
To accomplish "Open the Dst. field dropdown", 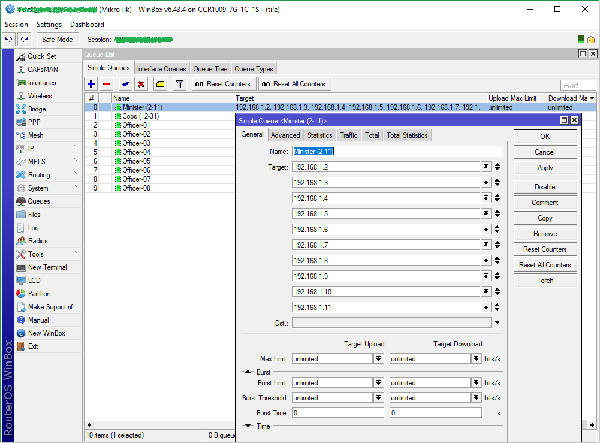I will [498, 322].
